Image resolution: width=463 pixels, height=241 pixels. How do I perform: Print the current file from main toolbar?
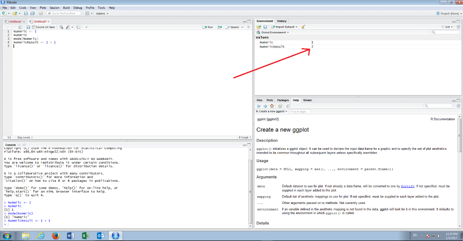41,13
